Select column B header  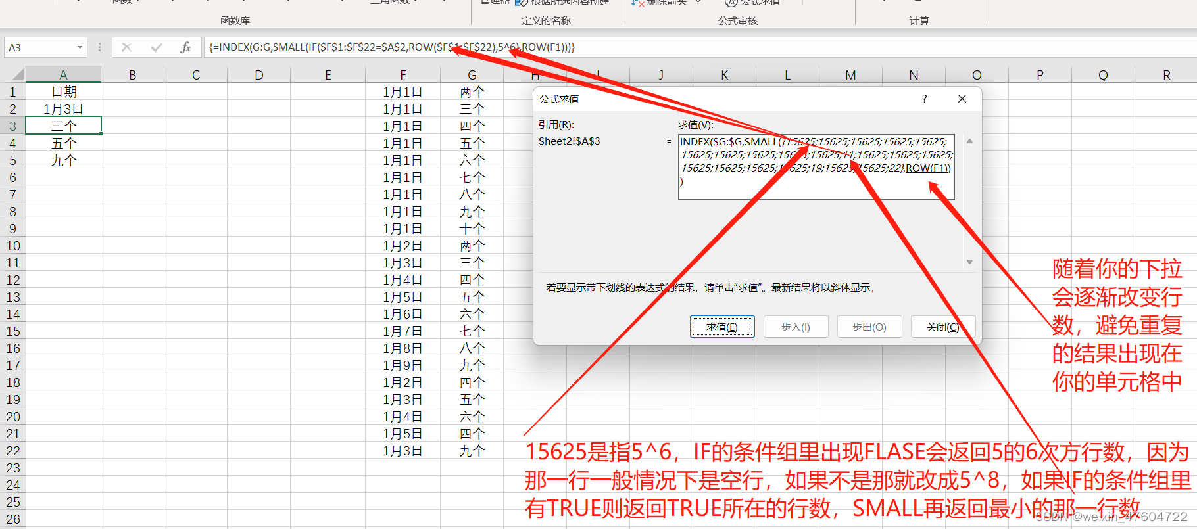tap(133, 74)
